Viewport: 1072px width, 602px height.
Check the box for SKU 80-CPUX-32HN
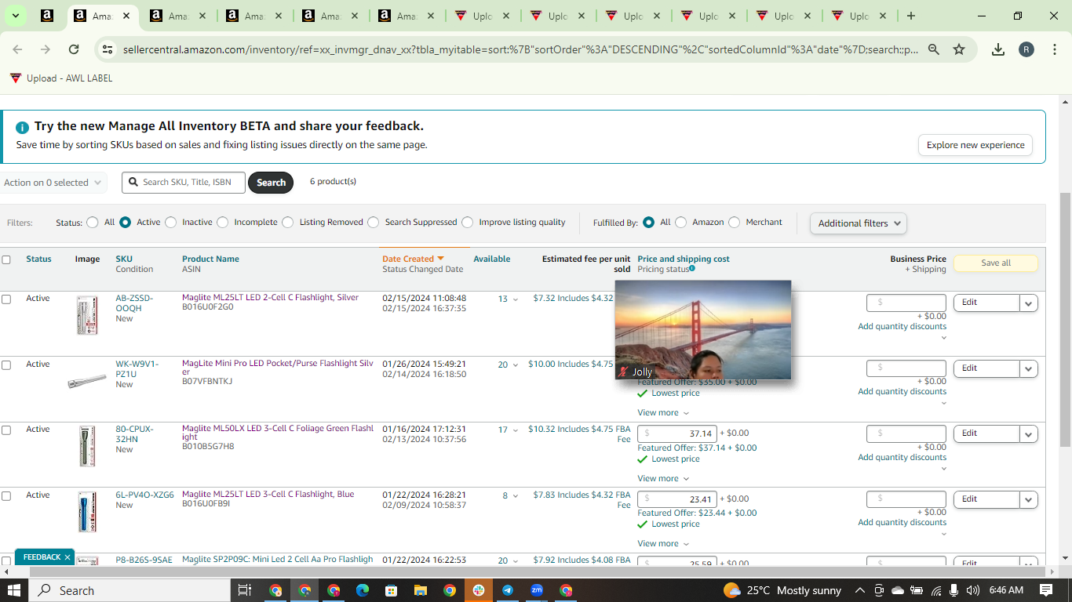6,430
